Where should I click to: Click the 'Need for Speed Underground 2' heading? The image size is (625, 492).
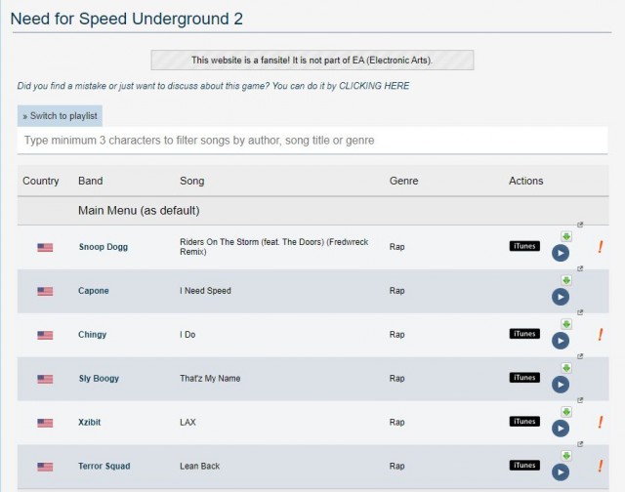pyautogui.click(x=126, y=19)
